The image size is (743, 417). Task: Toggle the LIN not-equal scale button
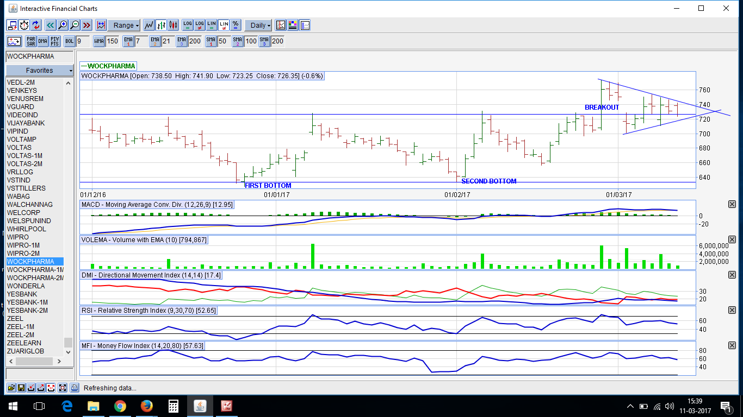(224, 25)
